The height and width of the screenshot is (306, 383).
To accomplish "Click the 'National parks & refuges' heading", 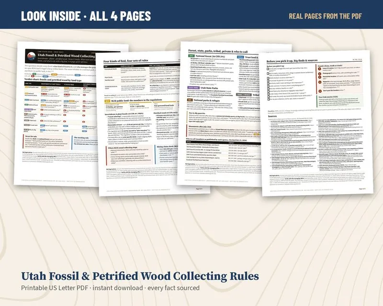I will tap(207, 100).
